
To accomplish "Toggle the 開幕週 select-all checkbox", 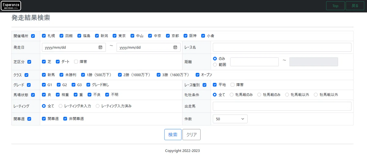I will pos(29,119).
